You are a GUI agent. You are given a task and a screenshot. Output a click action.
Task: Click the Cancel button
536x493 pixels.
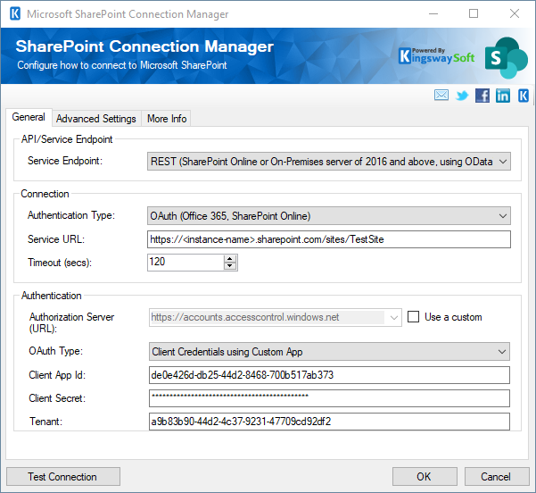497,477
